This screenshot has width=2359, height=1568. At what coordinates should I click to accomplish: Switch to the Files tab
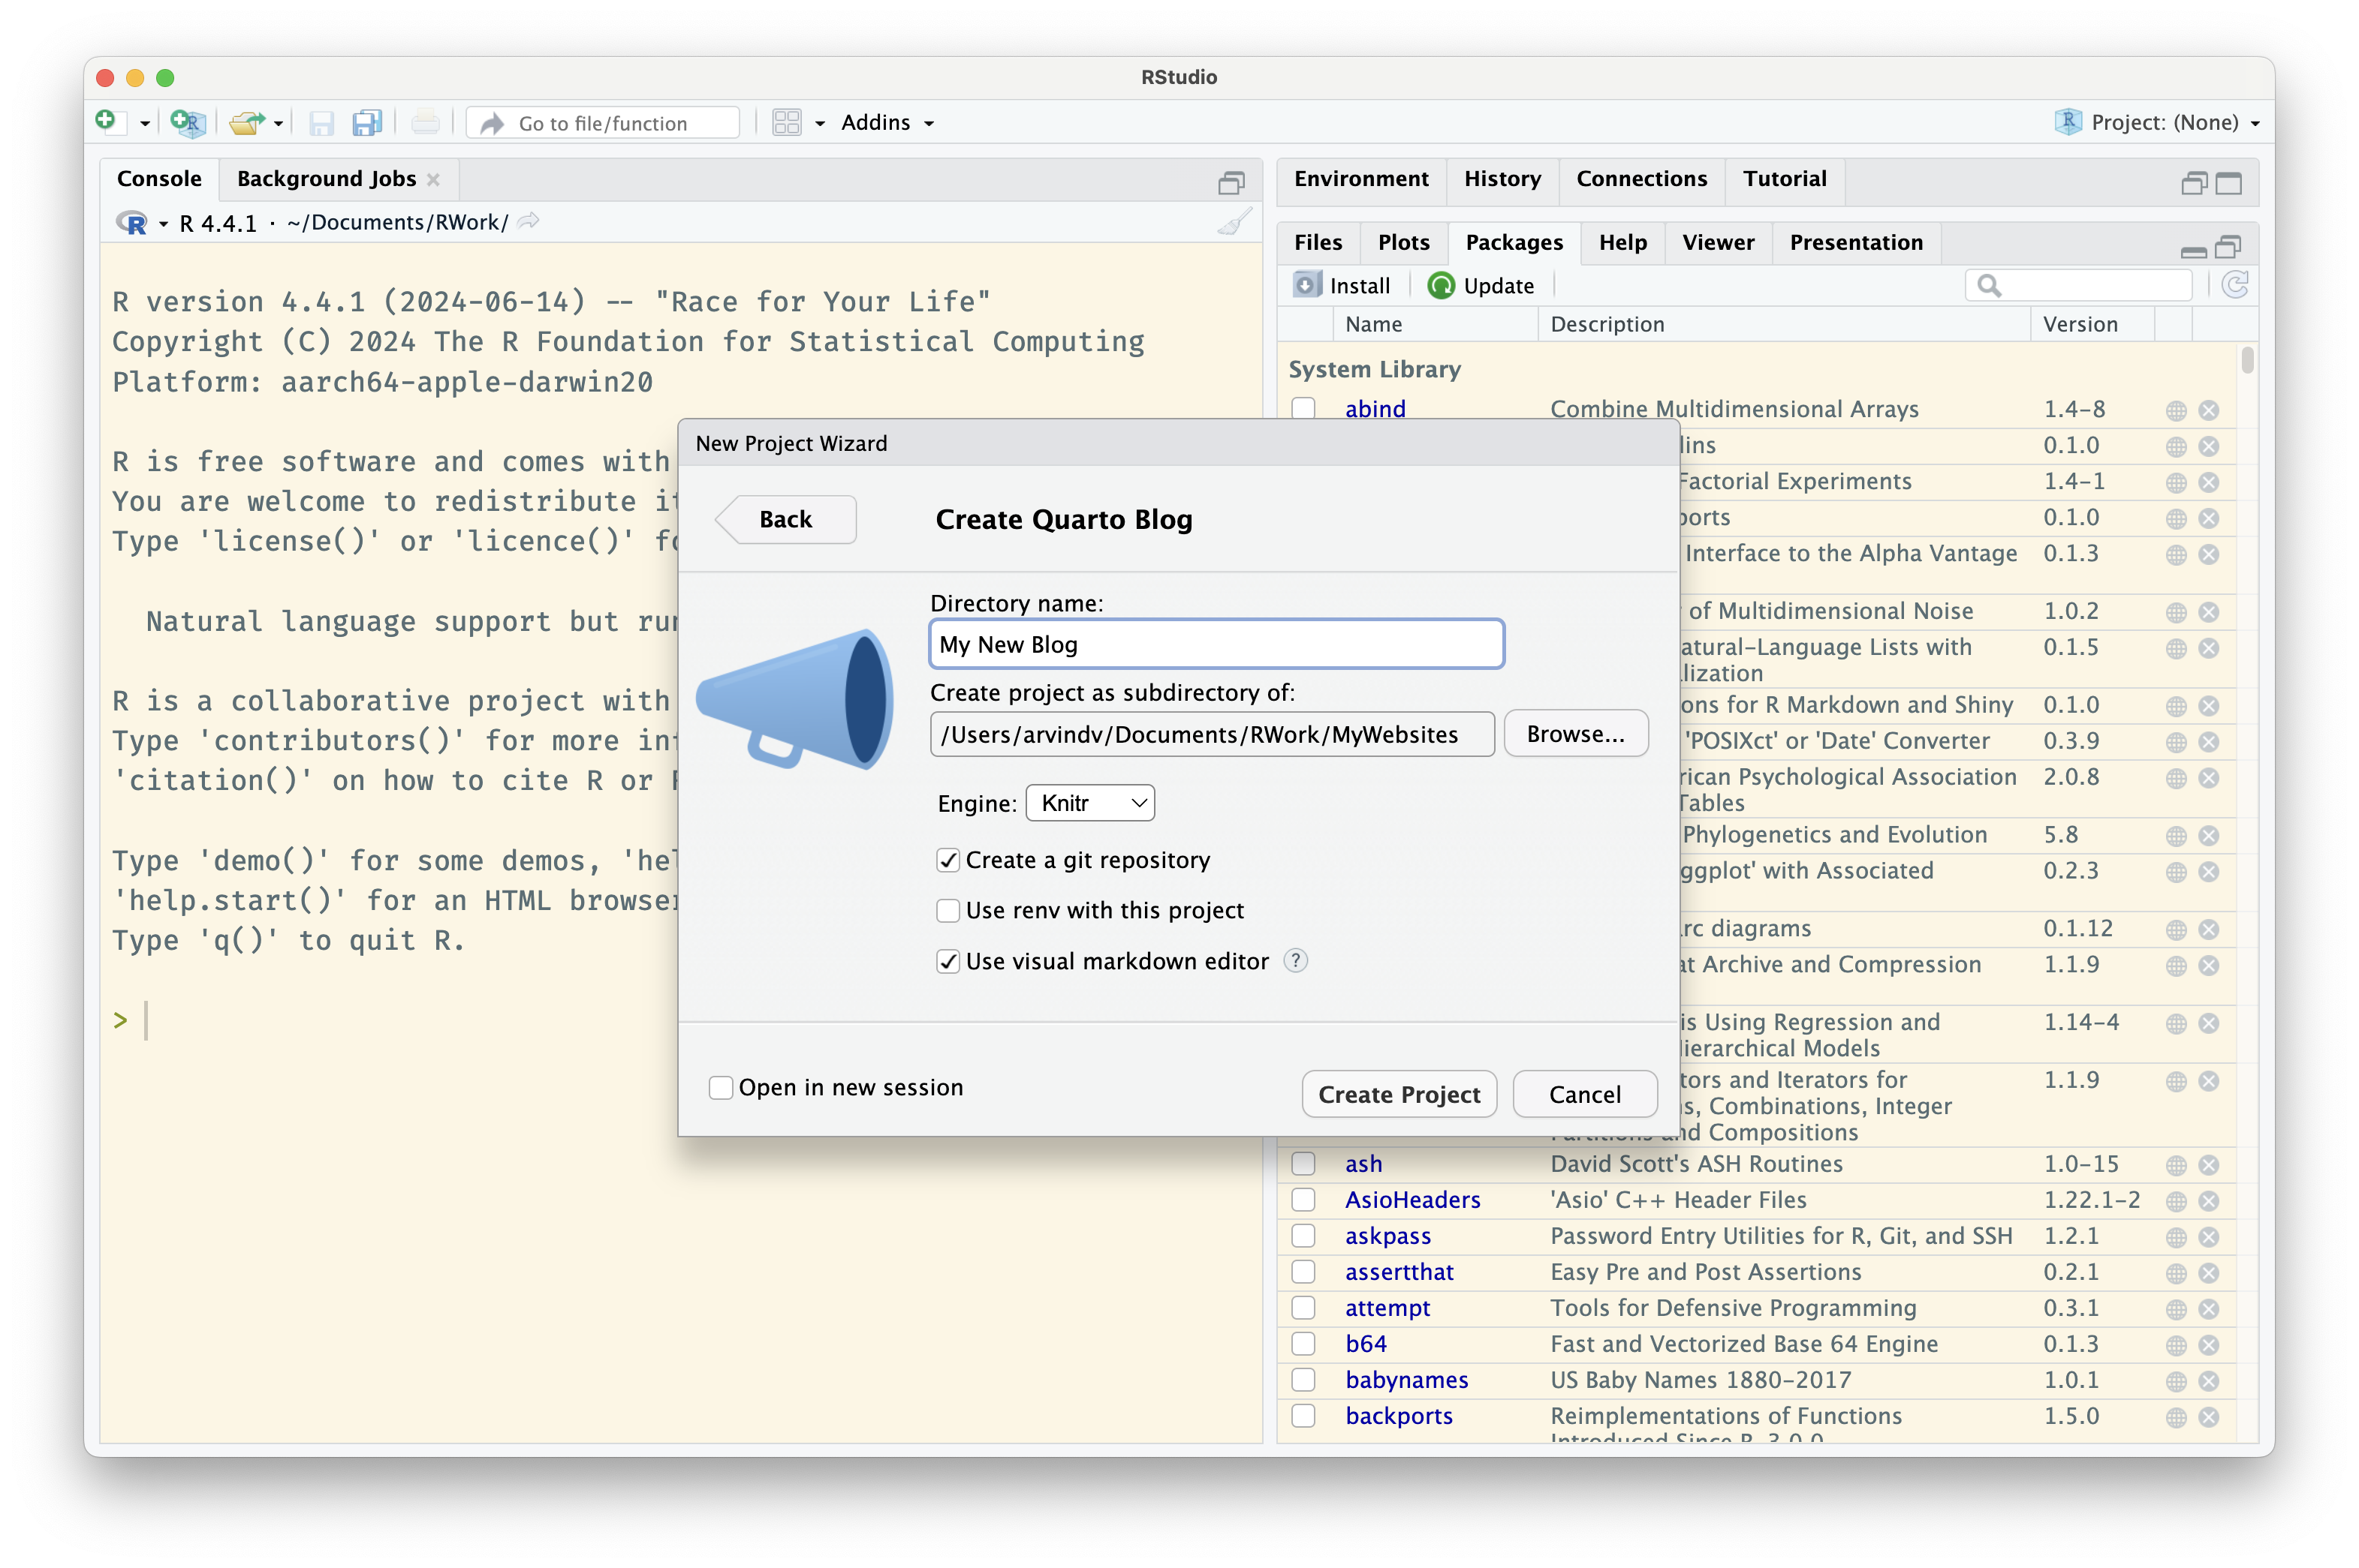point(1318,243)
